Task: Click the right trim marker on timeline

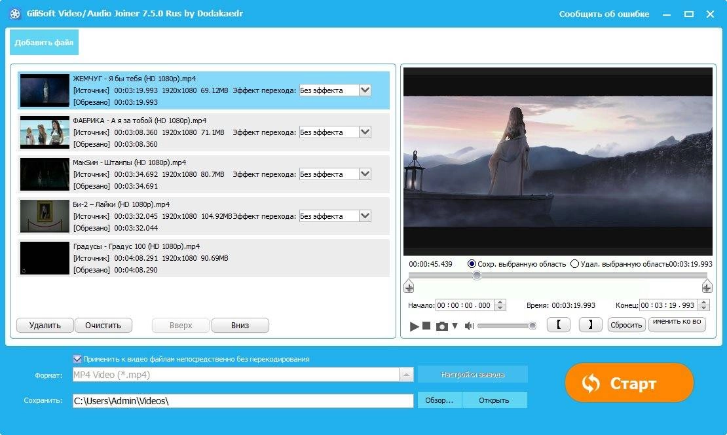Action: tap(707, 287)
